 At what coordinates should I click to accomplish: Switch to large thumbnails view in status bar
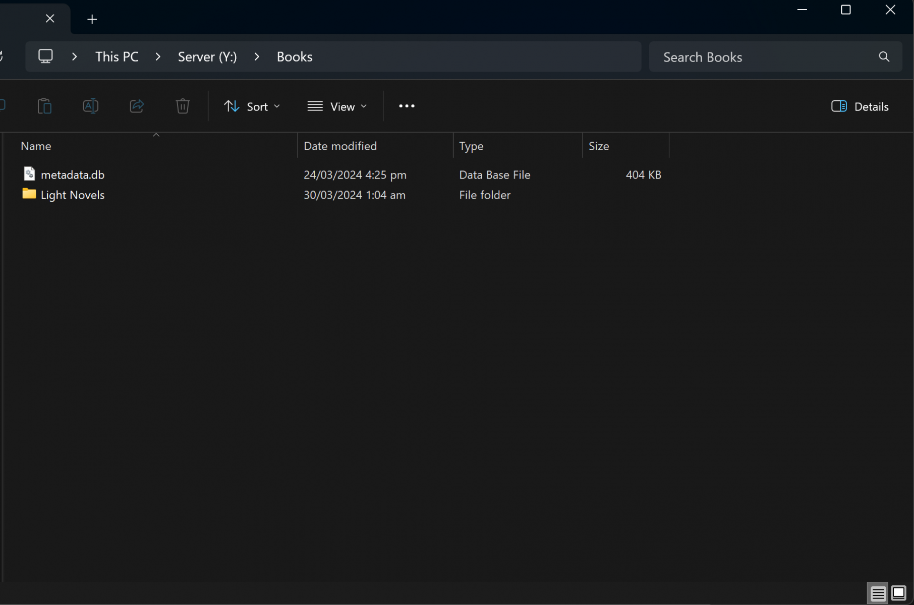click(x=898, y=593)
